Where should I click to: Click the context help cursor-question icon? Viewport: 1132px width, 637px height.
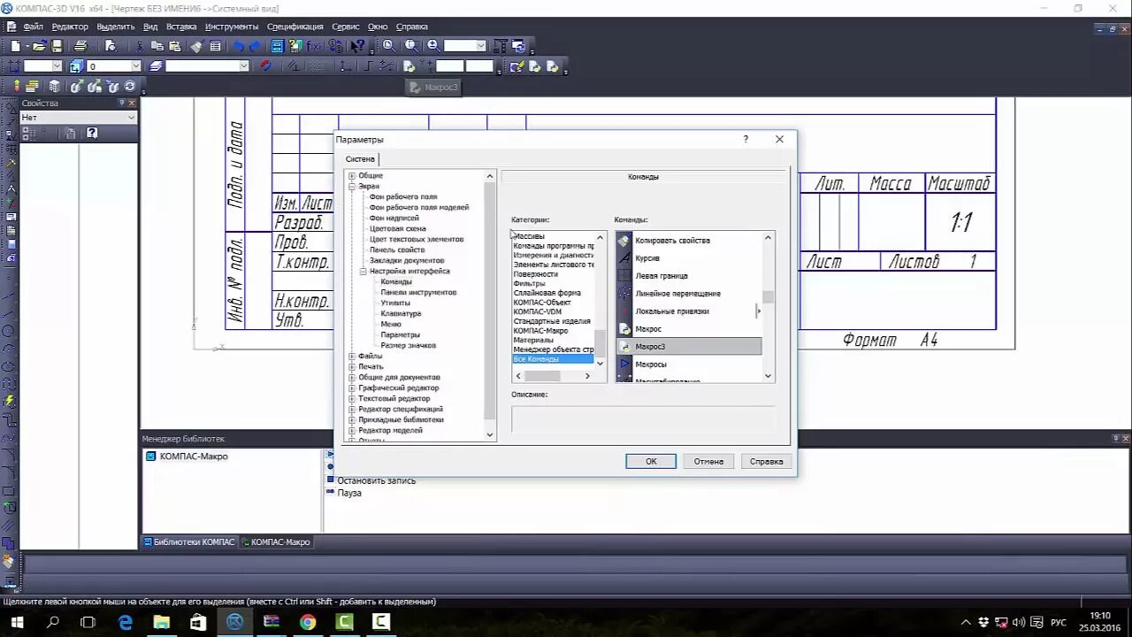[357, 46]
